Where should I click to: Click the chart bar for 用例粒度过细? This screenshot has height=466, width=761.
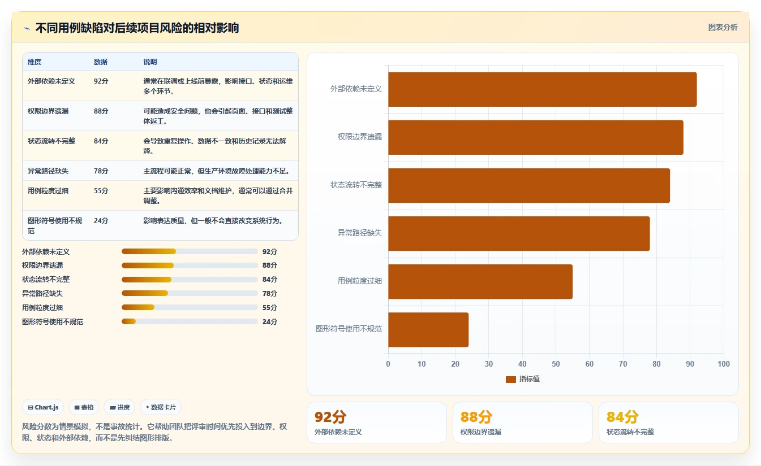tap(480, 281)
